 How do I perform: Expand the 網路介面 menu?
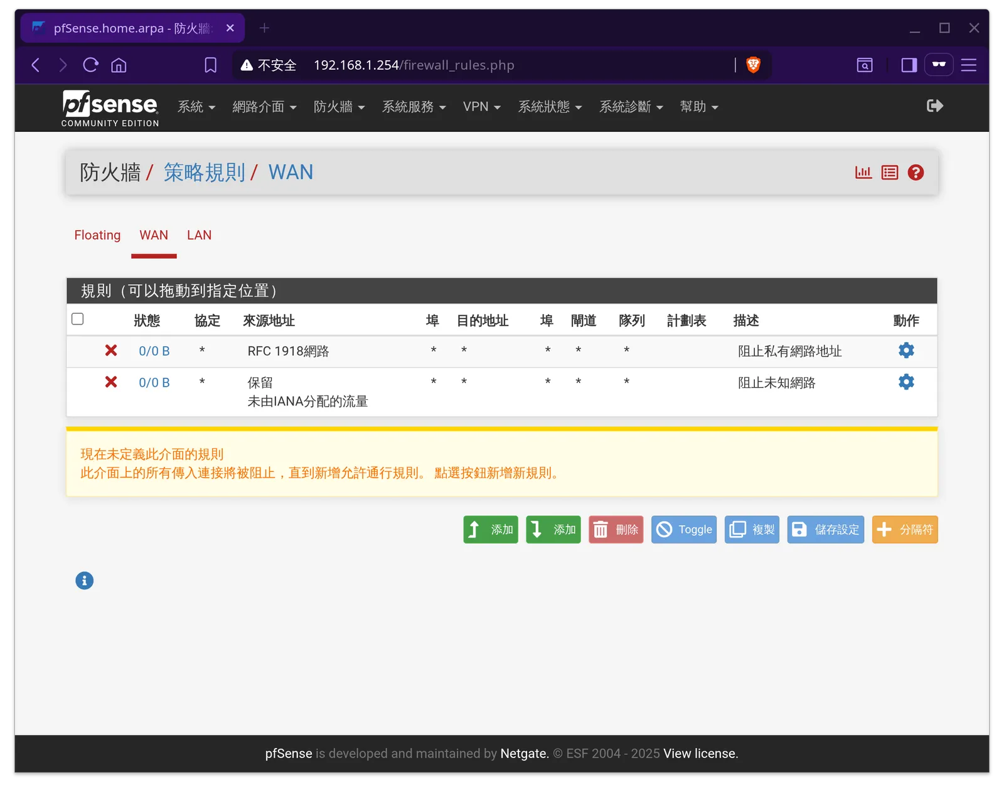[264, 107]
